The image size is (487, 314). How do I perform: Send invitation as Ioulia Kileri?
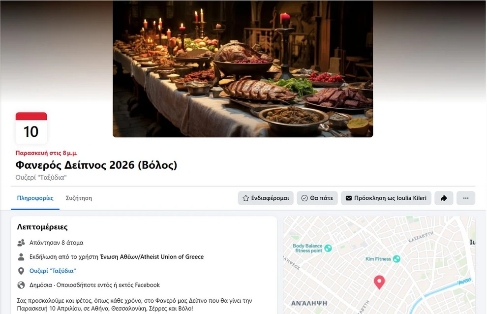click(386, 198)
